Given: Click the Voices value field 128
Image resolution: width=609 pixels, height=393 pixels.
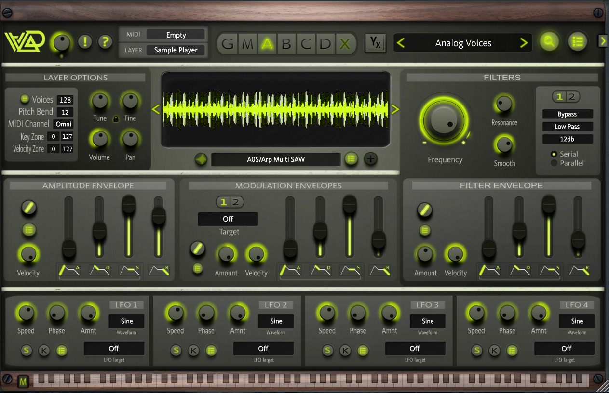Looking at the screenshot, I should (x=65, y=100).
